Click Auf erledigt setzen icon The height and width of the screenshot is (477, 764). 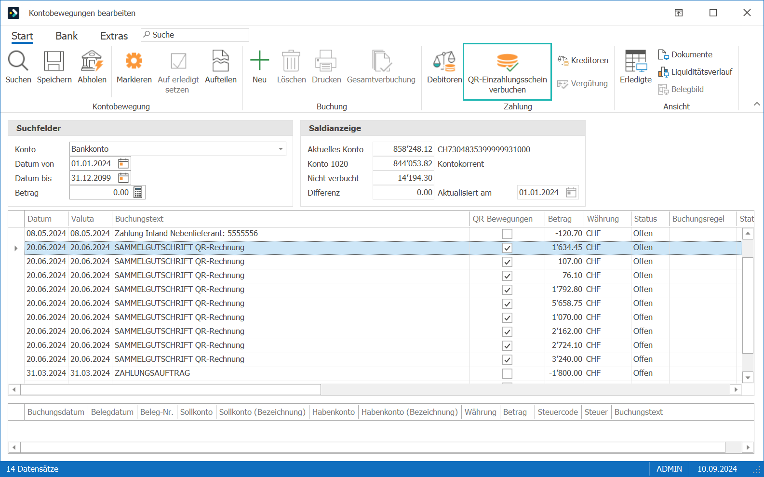[x=178, y=61]
